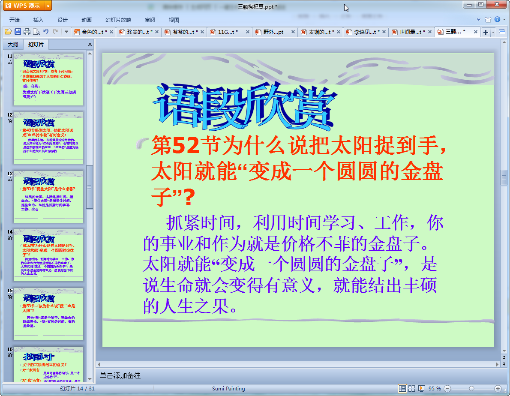The height and width of the screenshot is (396, 510).
Task: Close the 11G... document tab
Action: click(248, 32)
